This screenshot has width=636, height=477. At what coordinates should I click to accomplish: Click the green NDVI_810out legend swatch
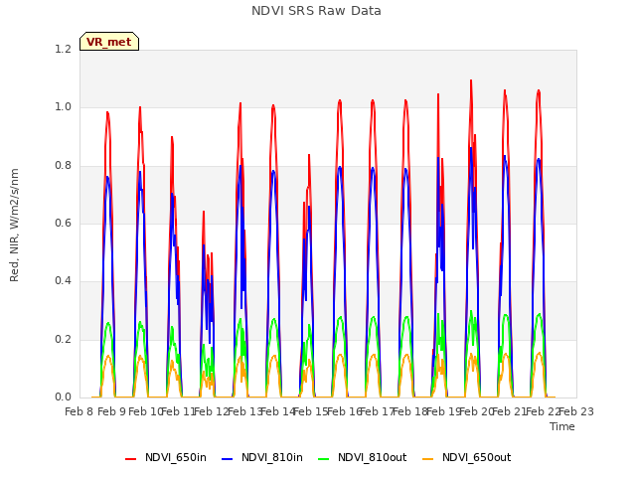[x=324, y=459]
